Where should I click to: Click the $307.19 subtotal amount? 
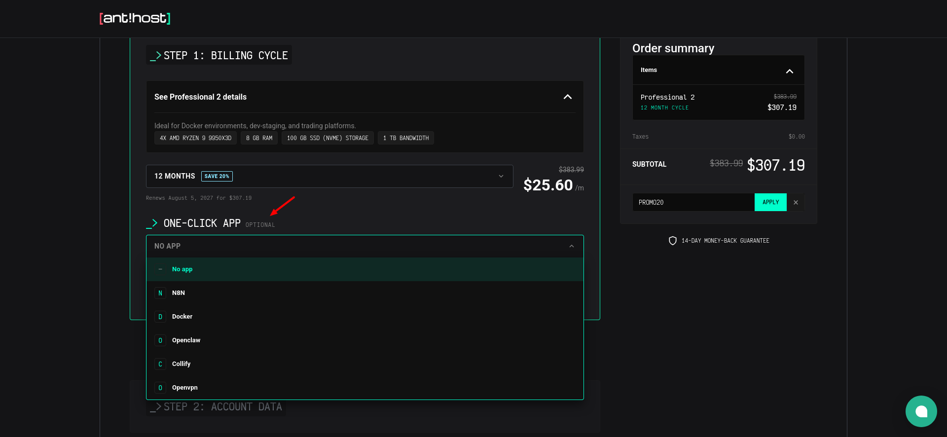coord(776,165)
